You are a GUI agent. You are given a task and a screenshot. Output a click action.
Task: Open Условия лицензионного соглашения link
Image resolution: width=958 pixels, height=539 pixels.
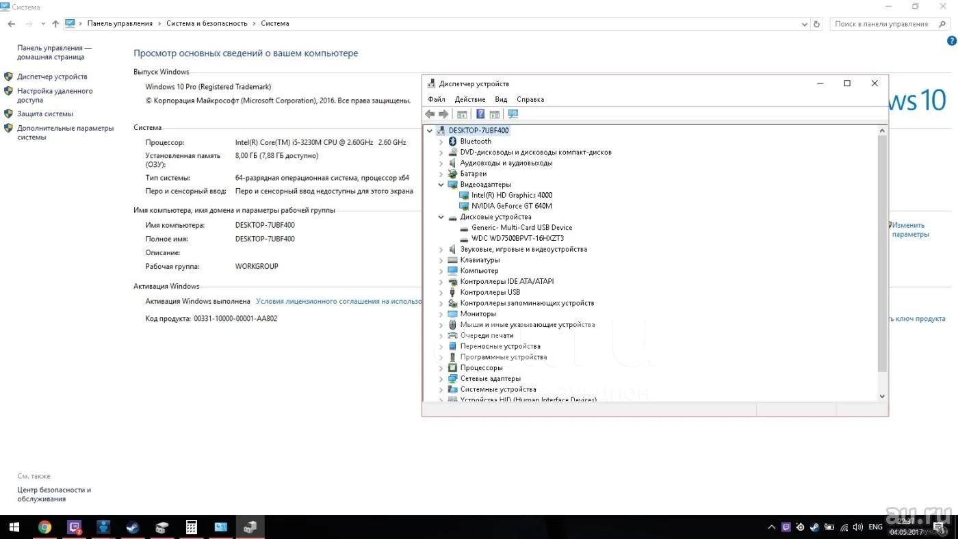pos(338,301)
